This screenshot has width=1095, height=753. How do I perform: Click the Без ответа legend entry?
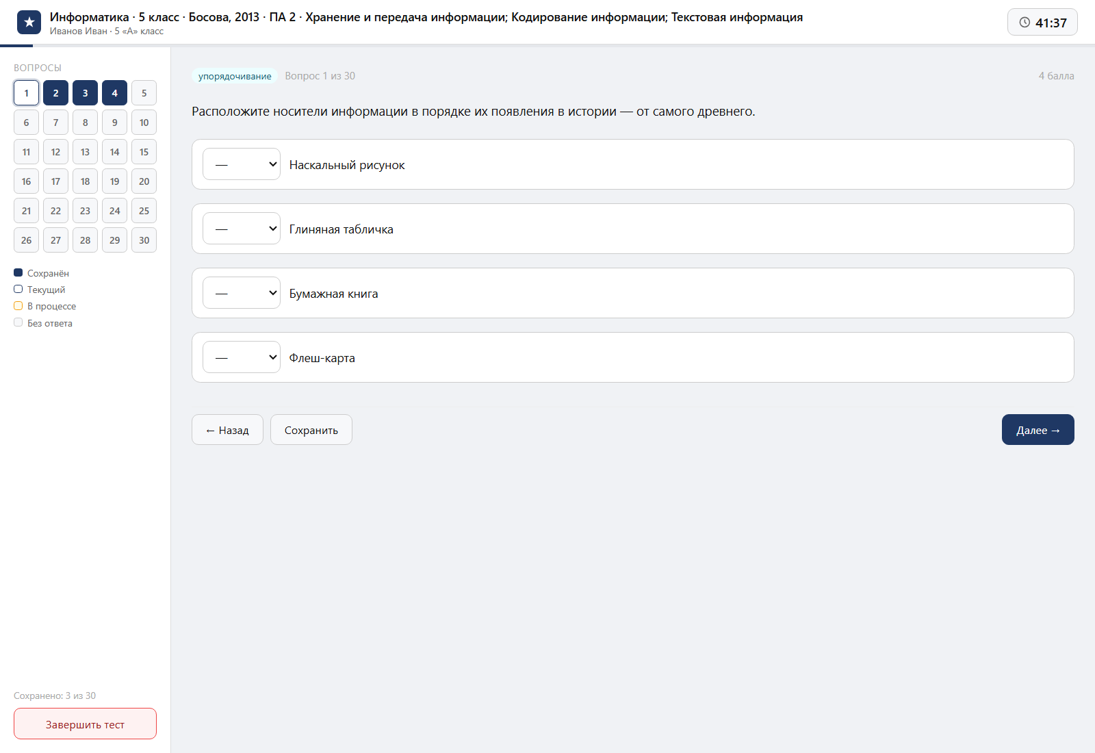(x=43, y=323)
